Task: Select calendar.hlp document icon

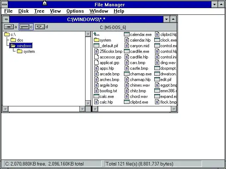Action: pos(127,40)
